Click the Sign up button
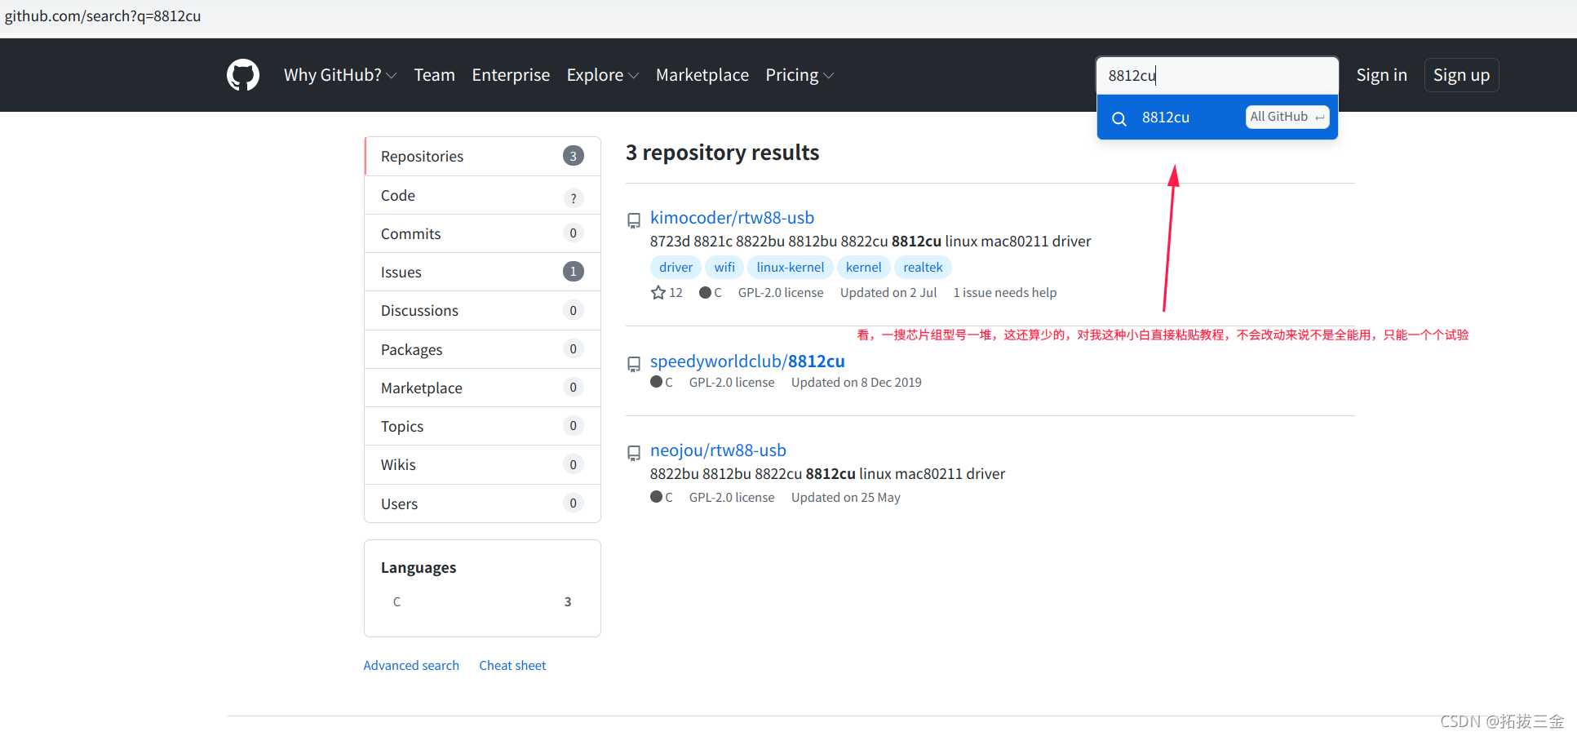This screenshot has height=736, width=1577. [x=1461, y=75]
